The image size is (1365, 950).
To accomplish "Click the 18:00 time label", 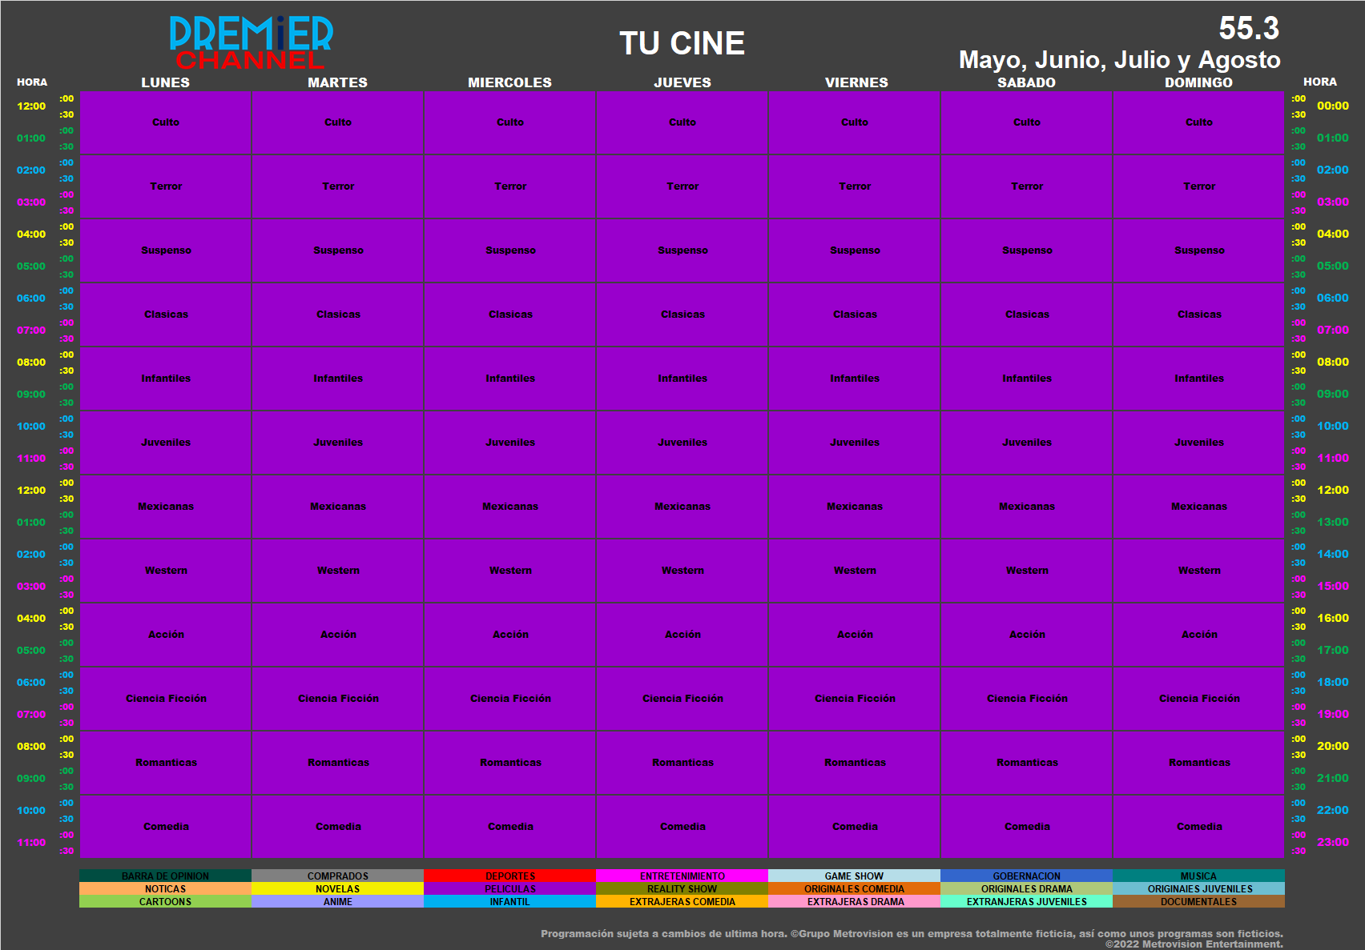I will [x=1333, y=682].
